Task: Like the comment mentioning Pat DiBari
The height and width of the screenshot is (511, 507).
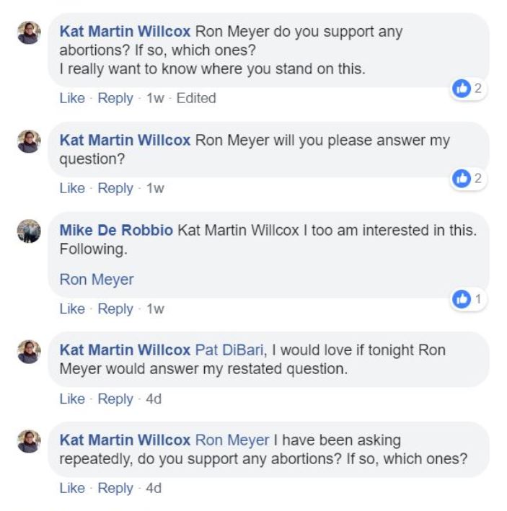Action: click(x=72, y=399)
